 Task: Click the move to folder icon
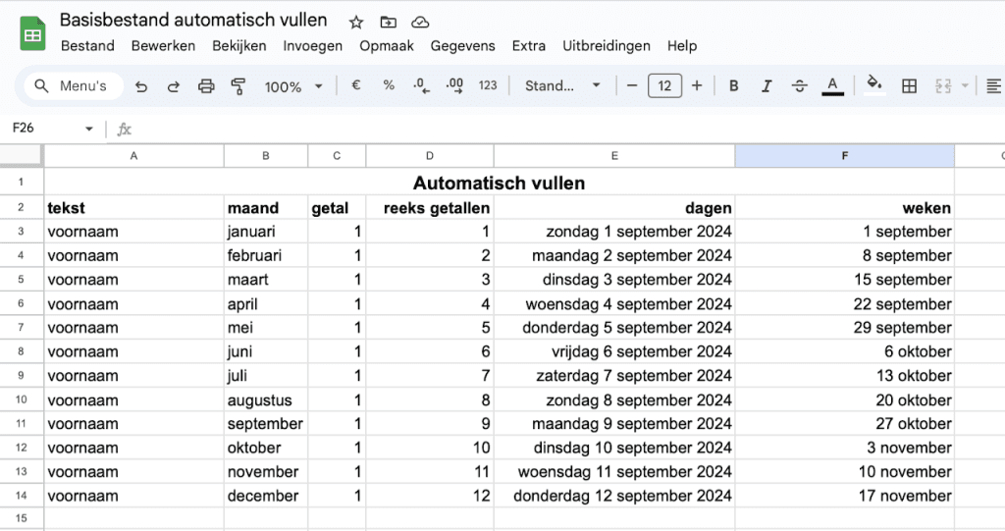click(389, 22)
